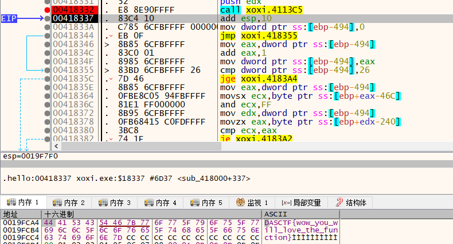The image size is (453, 244).
Task: Click the left arrow of disassembly scrollbar
Action: 56,146
